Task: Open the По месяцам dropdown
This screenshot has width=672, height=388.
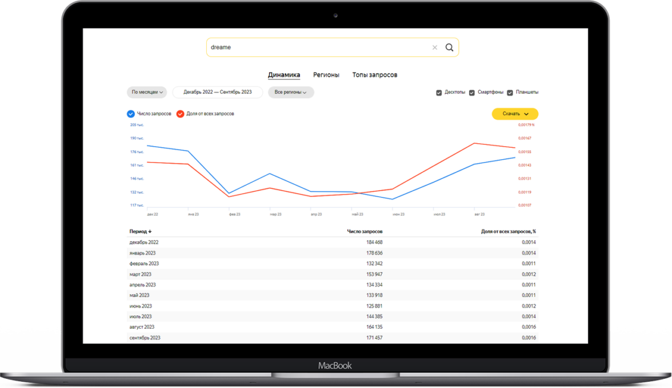Action: (147, 92)
